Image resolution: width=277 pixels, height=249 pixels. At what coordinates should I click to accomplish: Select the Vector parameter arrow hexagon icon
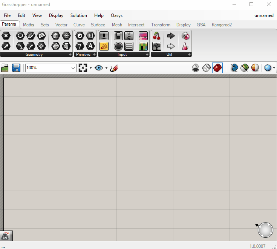(x=6, y=46)
